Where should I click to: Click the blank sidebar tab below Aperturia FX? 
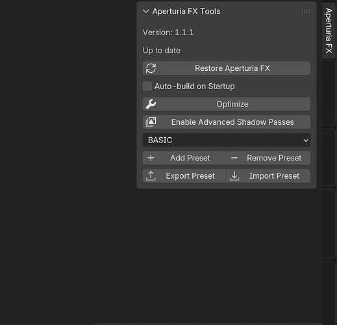click(329, 93)
